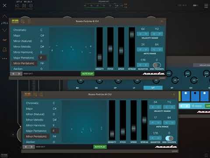Viewport: 210px width, 158px height.
Task: Select the HT drum tab
Action: 172,88
